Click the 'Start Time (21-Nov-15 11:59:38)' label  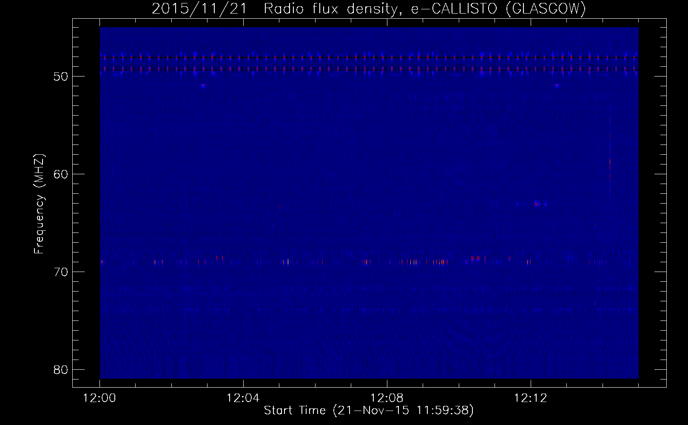[369, 411]
